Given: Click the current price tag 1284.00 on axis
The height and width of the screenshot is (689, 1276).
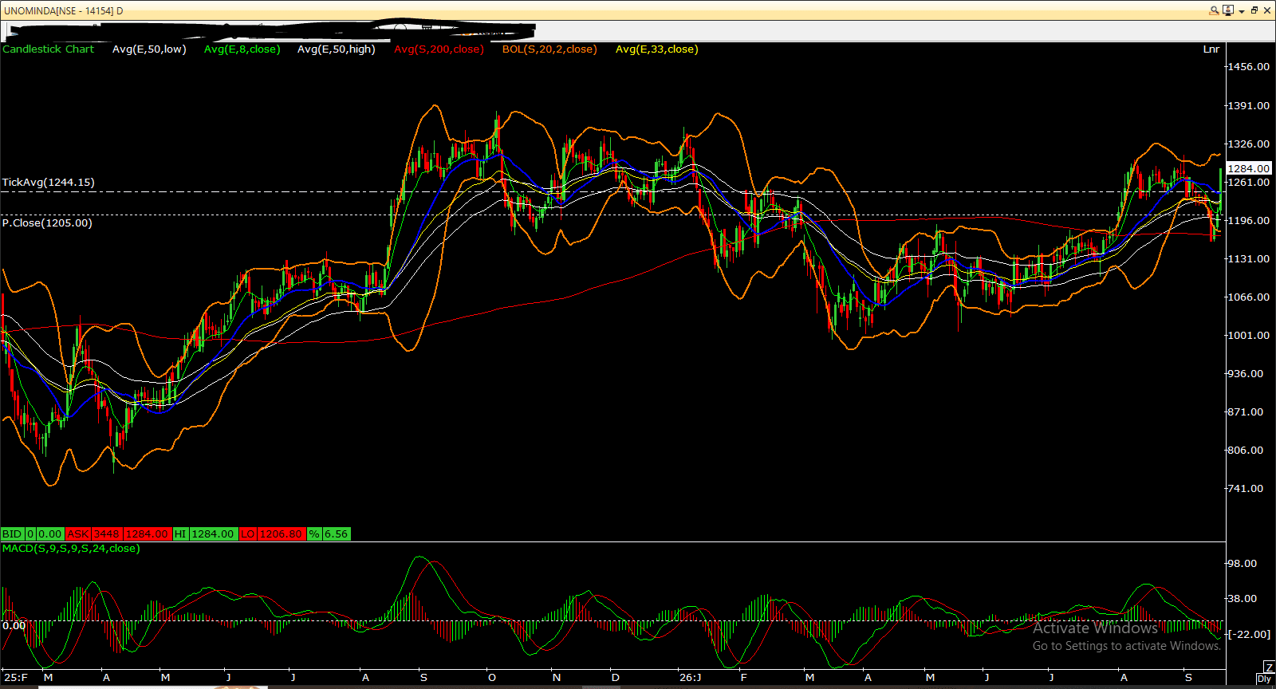Looking at the screenshot, I should coord(1249,168).
